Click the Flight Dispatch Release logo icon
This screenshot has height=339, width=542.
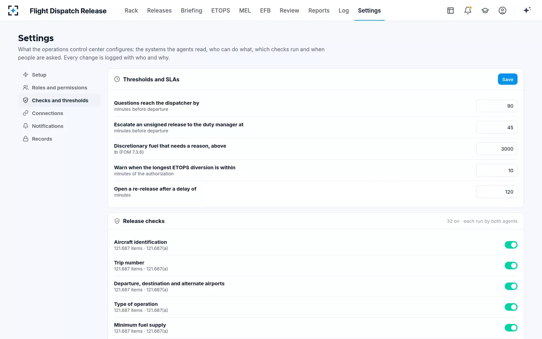coord(13,11)
